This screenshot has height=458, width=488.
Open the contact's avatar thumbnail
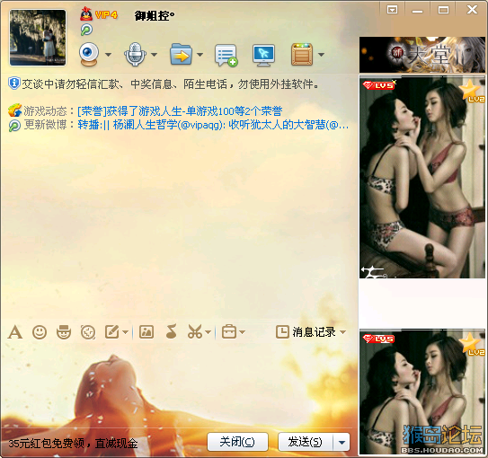click(x=38, y=38)
